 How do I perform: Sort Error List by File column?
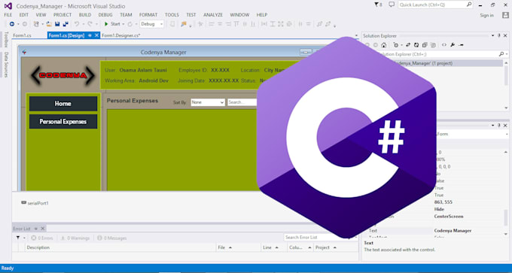pos(239,247)
